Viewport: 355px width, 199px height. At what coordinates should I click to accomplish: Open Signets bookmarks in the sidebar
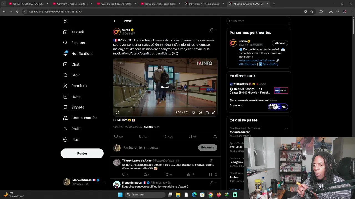pyautogui.click(x=74, y=107)
